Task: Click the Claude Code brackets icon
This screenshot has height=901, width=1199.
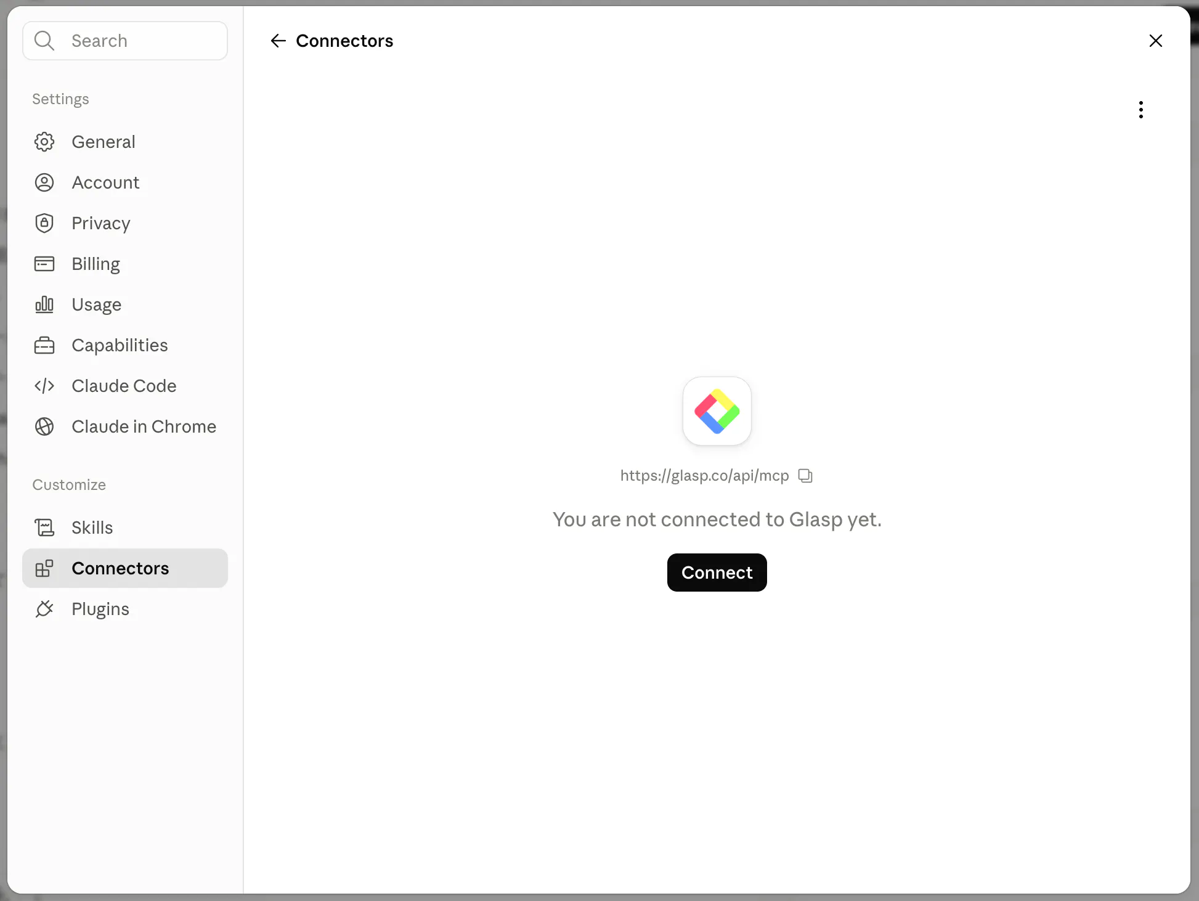Action: coord(44,386)
